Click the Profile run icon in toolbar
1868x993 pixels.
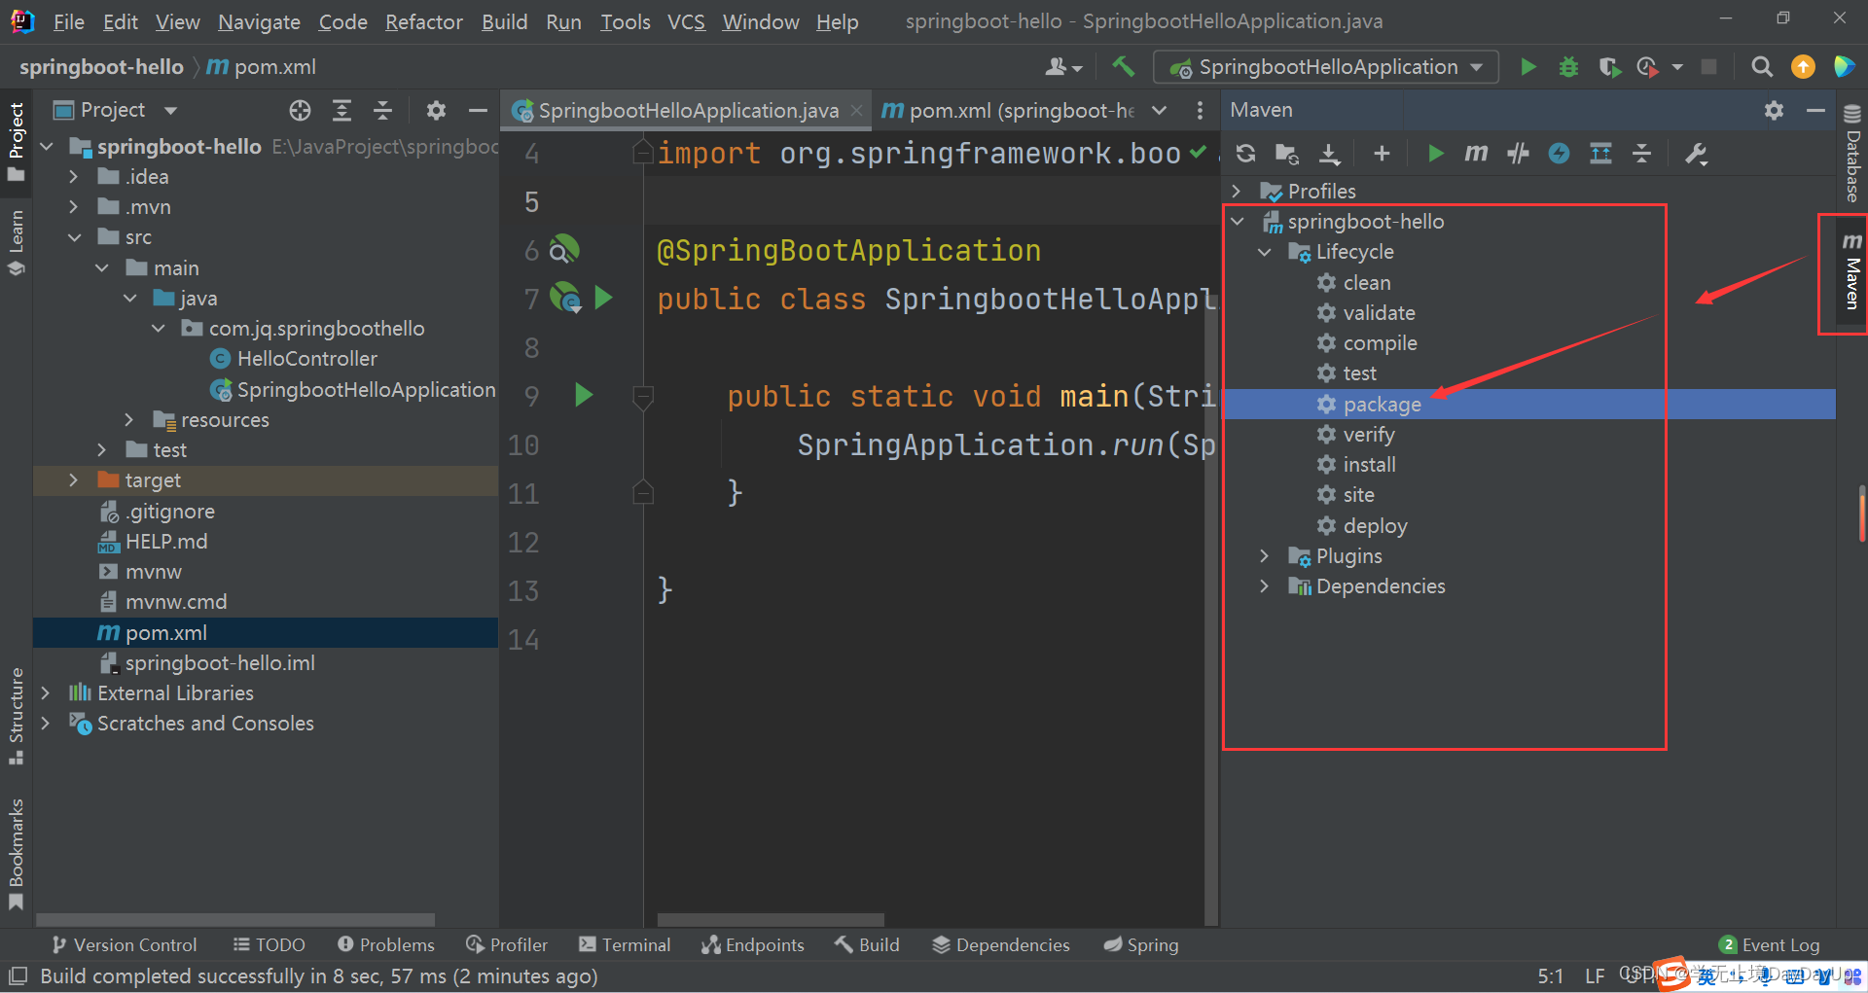(x=1647, y=66)
